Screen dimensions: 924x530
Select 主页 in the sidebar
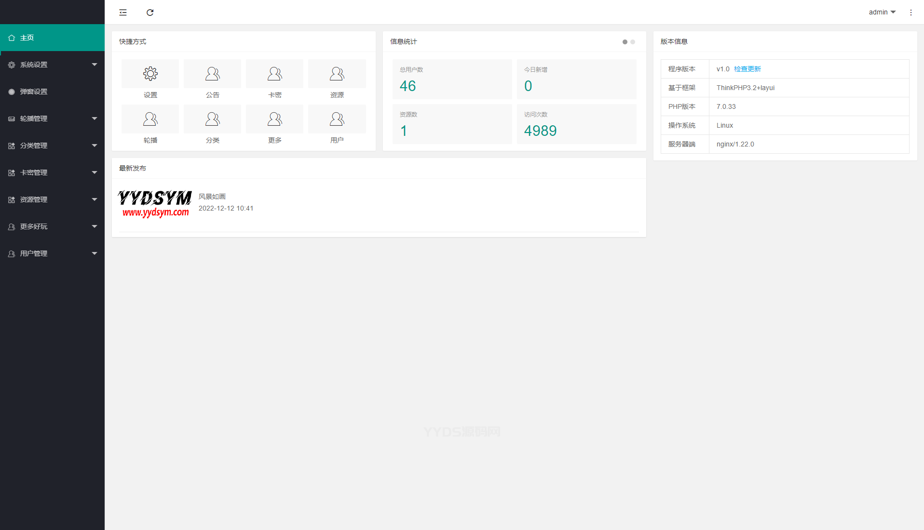tap(52, 38)
